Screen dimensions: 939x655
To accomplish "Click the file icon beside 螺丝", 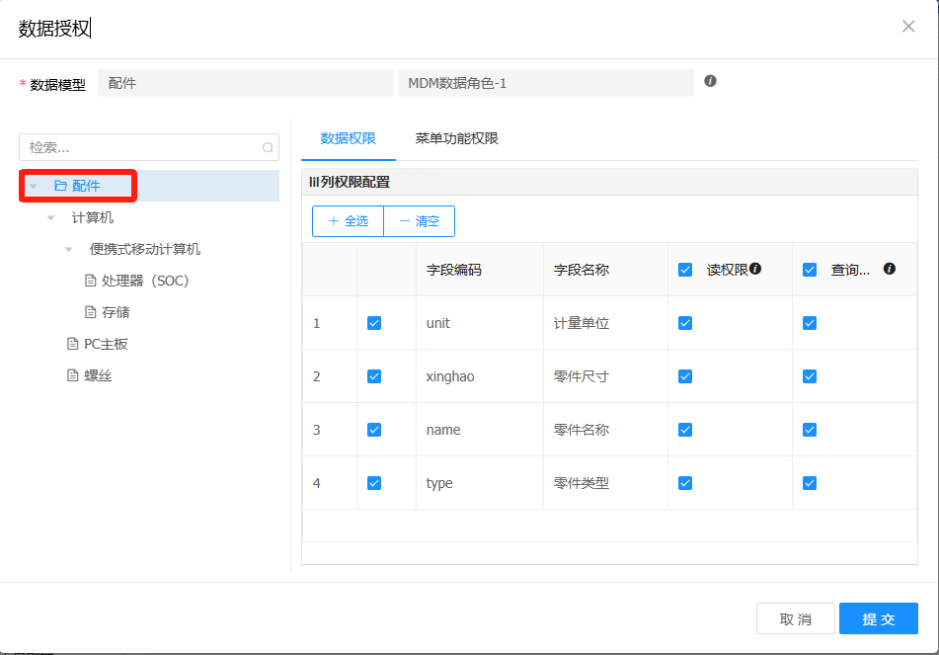I will (x=72, y=375).
